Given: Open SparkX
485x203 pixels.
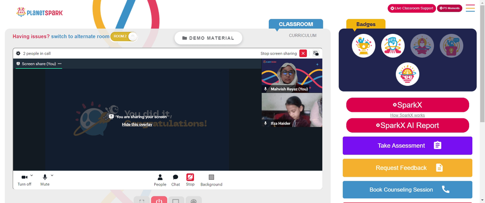Looking at the screenshot, I should pos(407,105).
